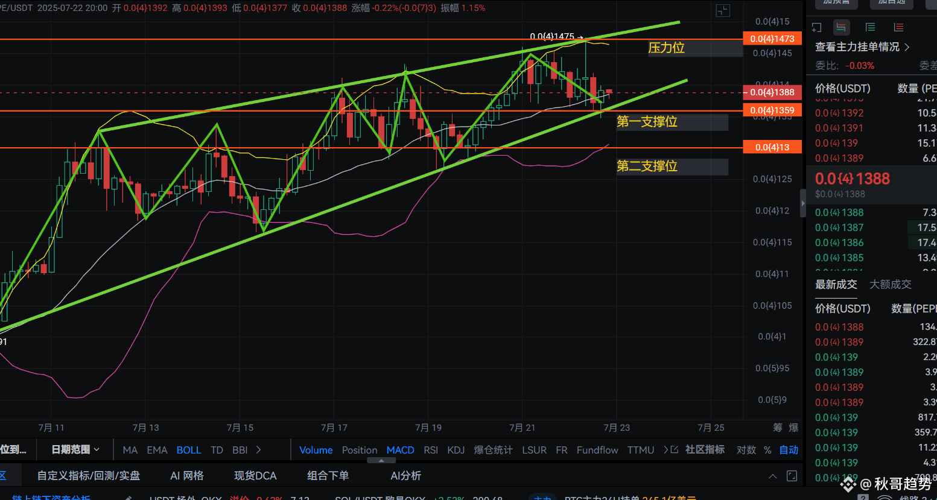Toggle the KDJ sub-indicator
The height and width of the screenshot is (500, 937).
point(456,450)
